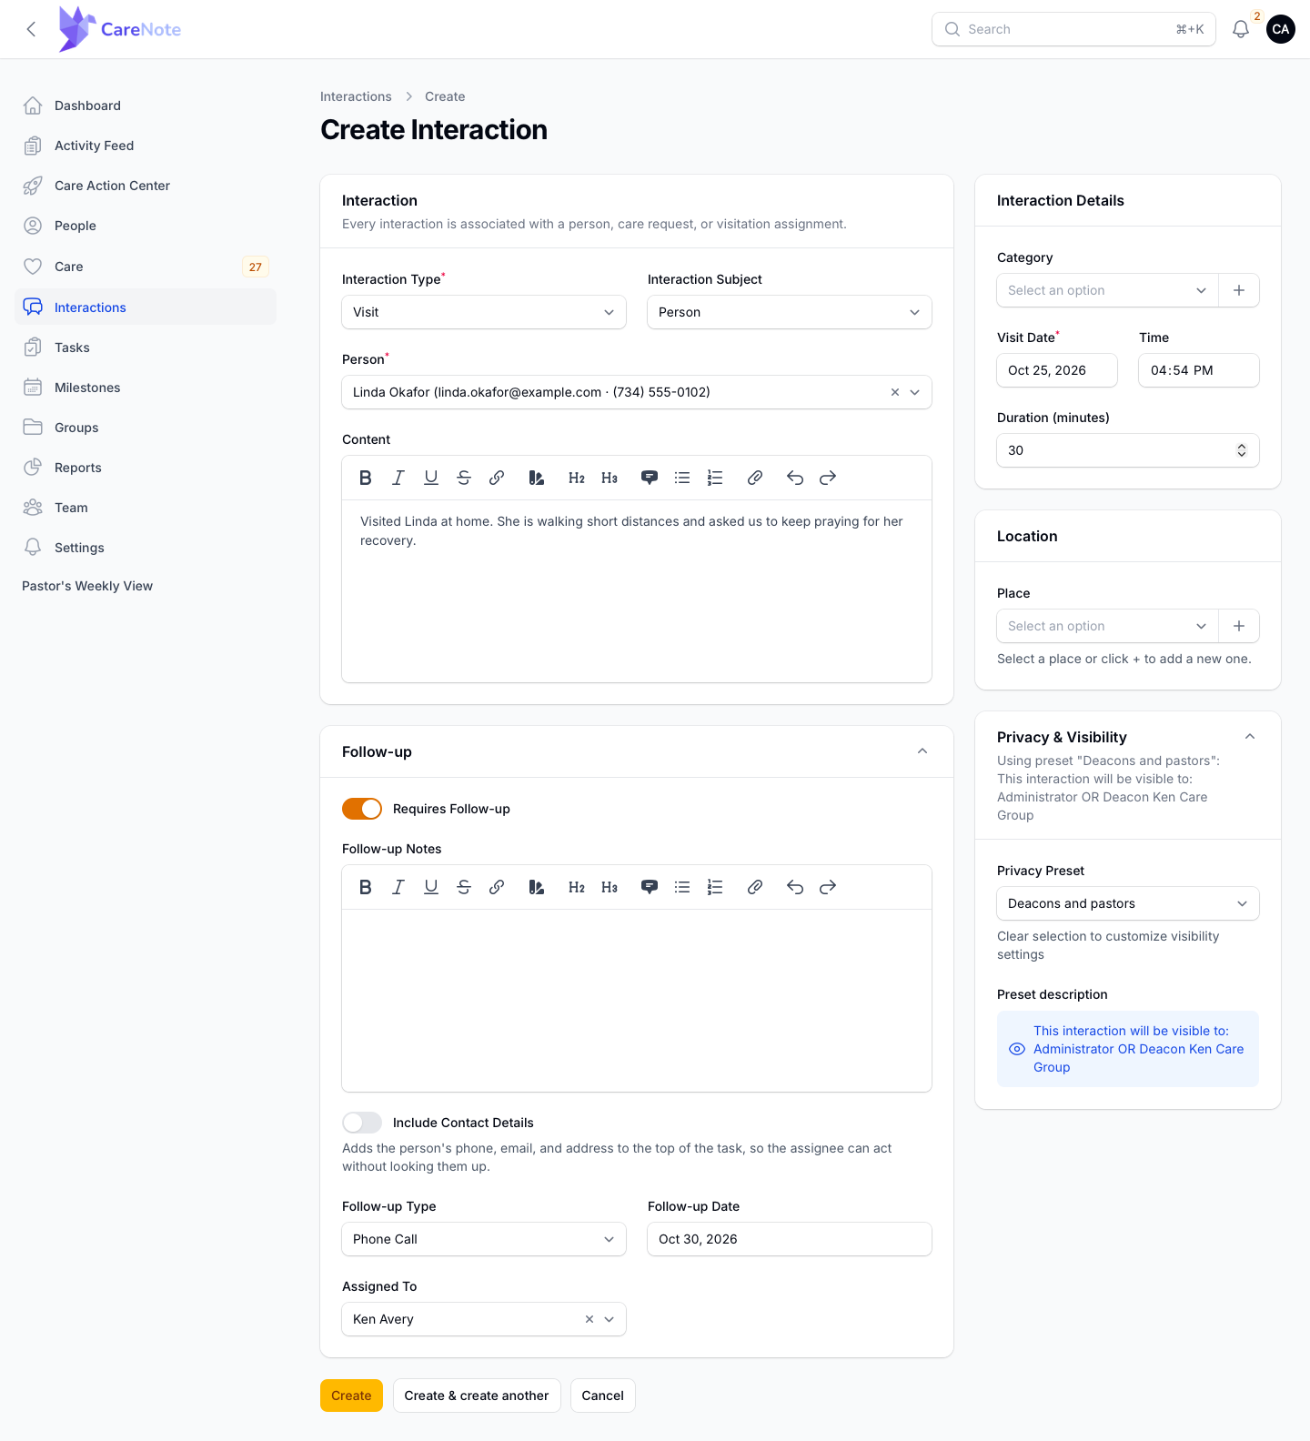Image resolution: width=1310 pixels, height=1441 pixels.
Task: Underline text using the Content editor toolbar
Action: (x=431, y=478)
